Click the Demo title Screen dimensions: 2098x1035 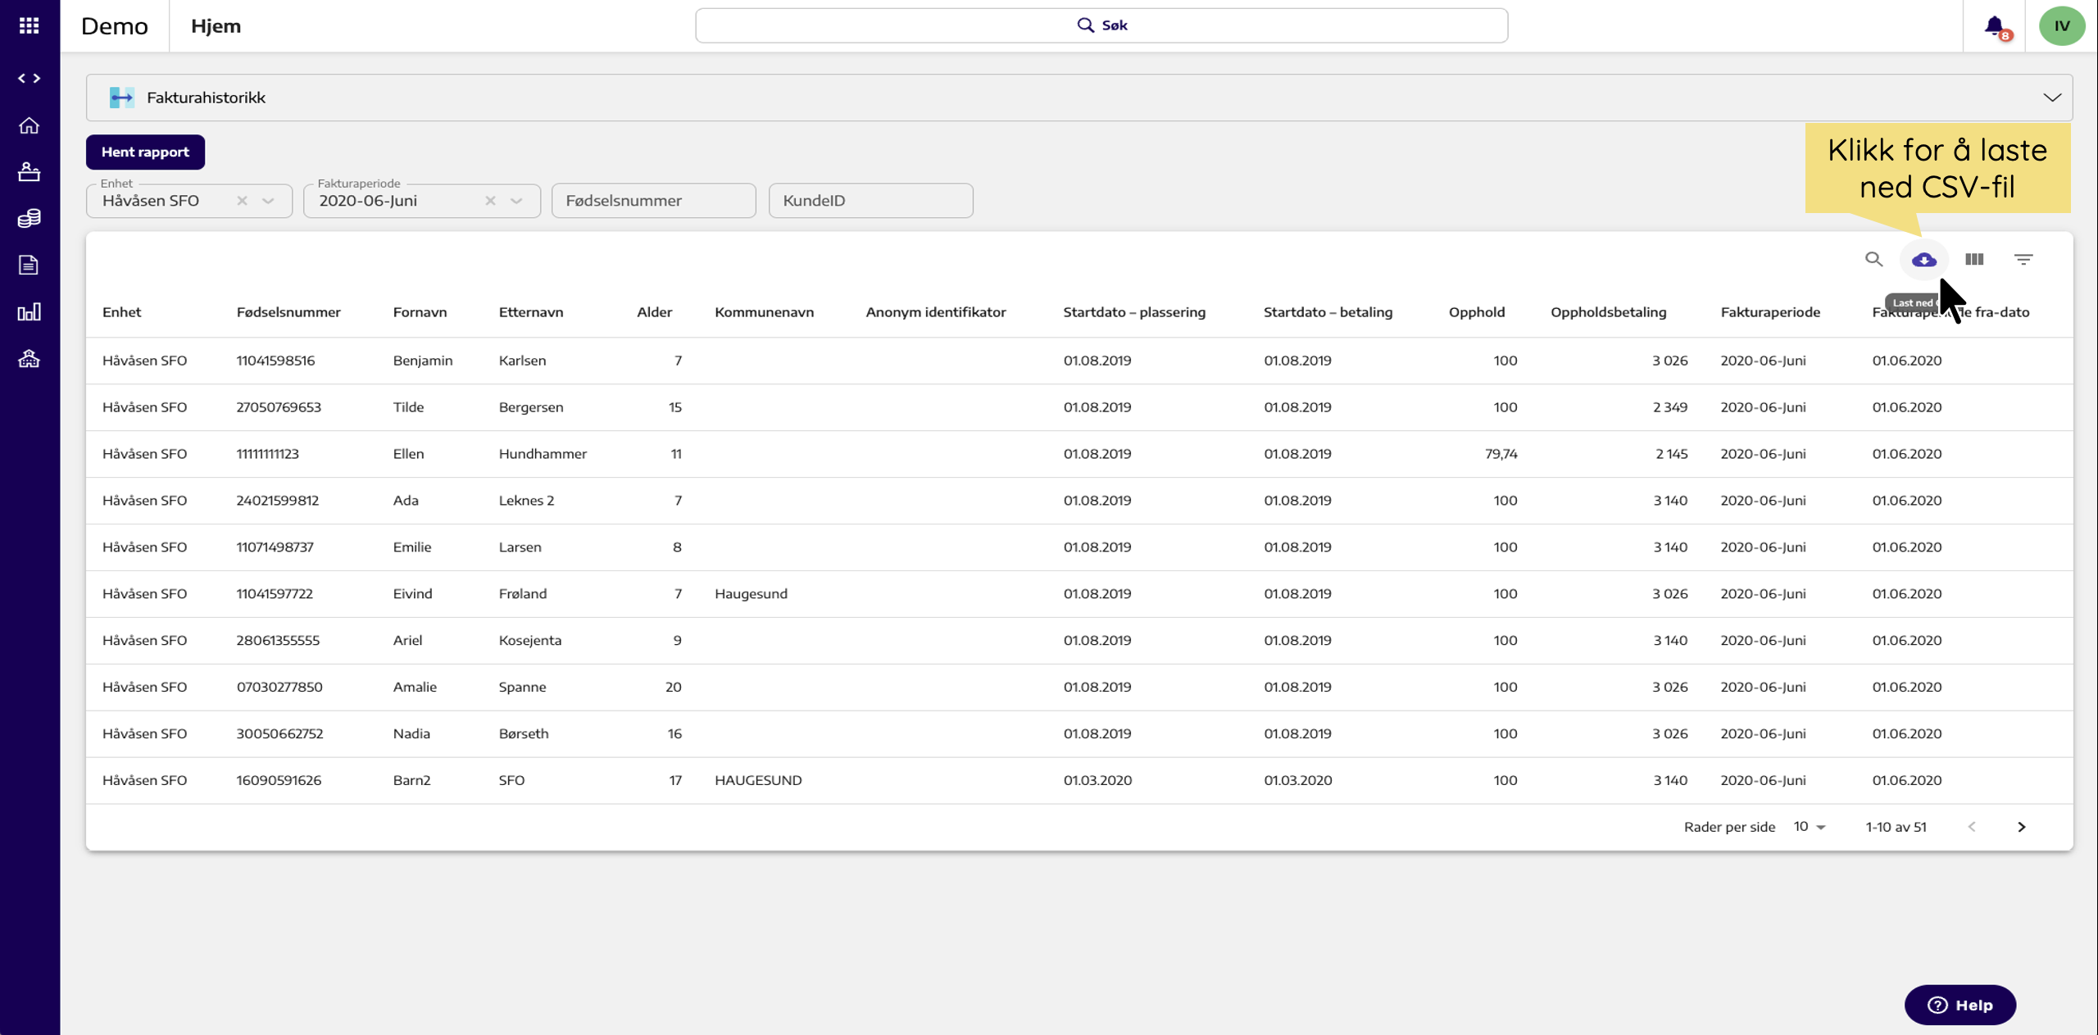114,25
